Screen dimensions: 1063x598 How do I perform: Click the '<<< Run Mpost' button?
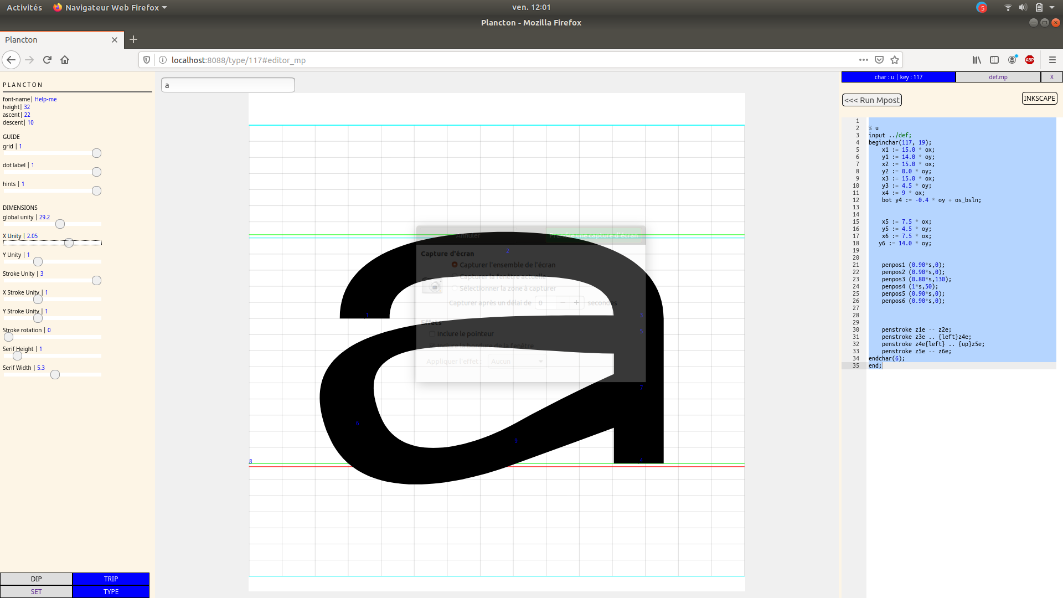click(x=871, y=100)
